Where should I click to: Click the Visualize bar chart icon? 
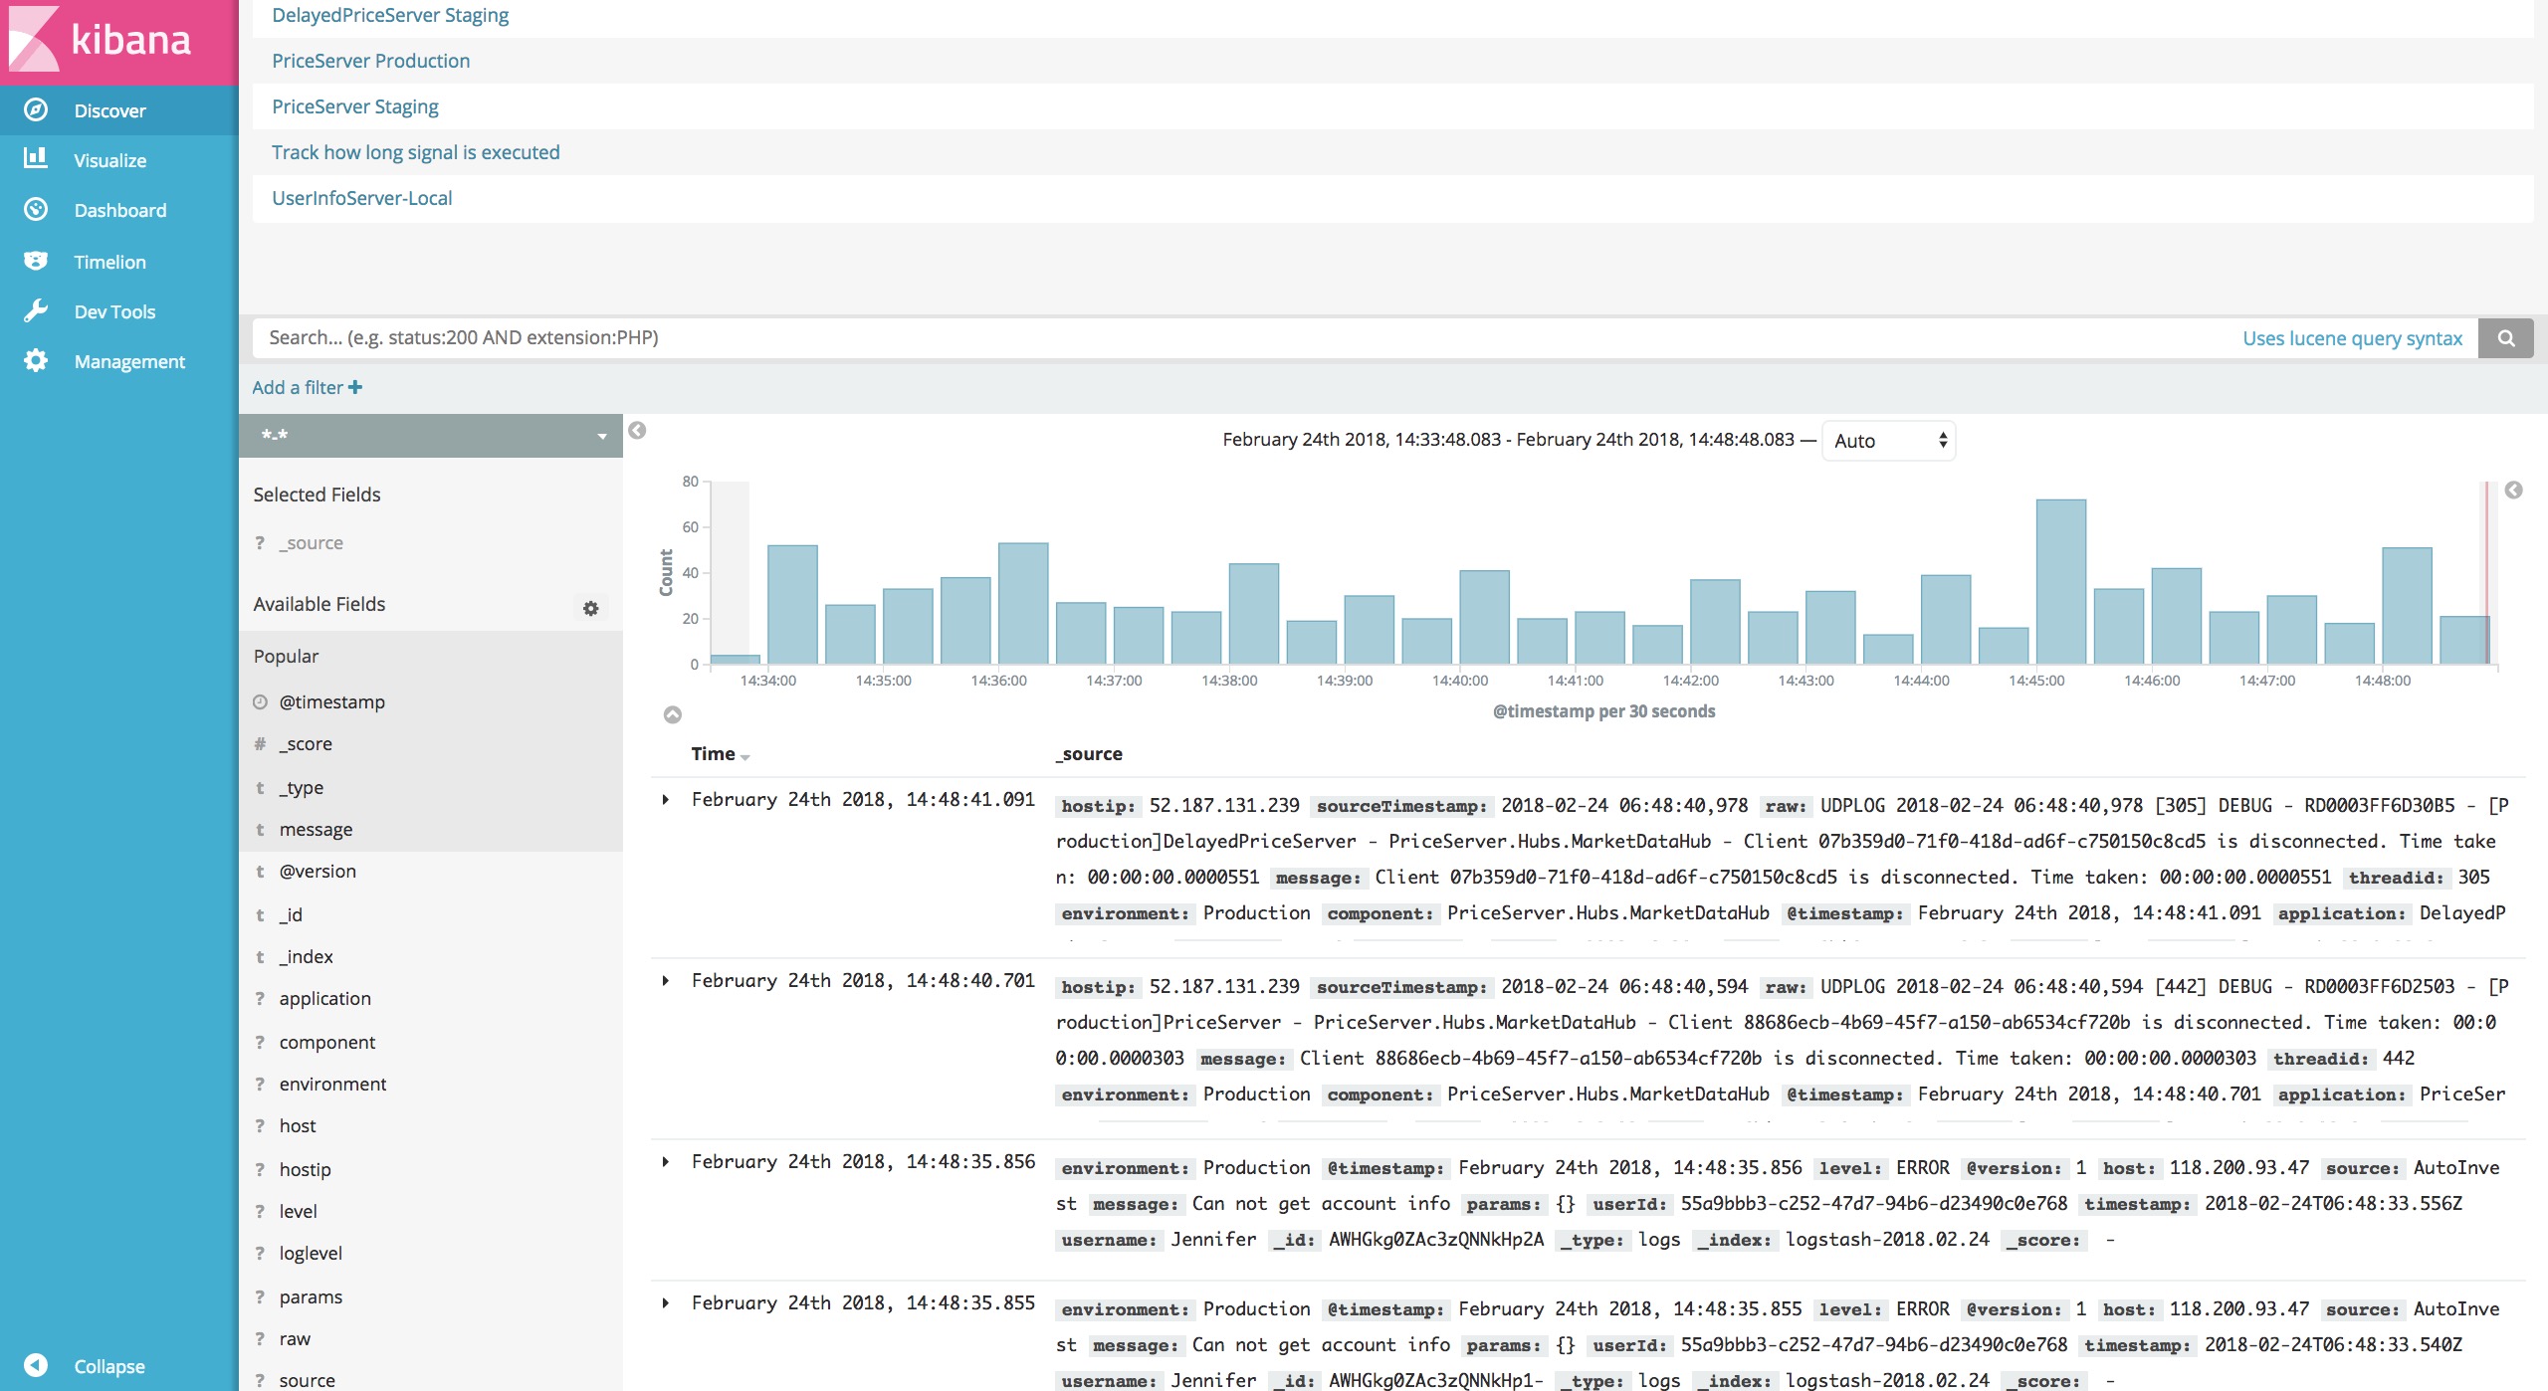[36, 158]
